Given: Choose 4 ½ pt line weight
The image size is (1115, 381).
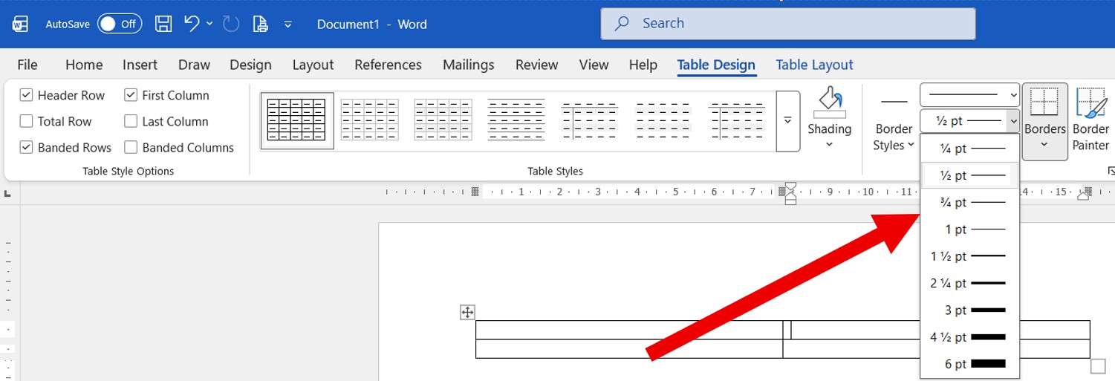Looking at the screenshot, I should pos(969,336).
